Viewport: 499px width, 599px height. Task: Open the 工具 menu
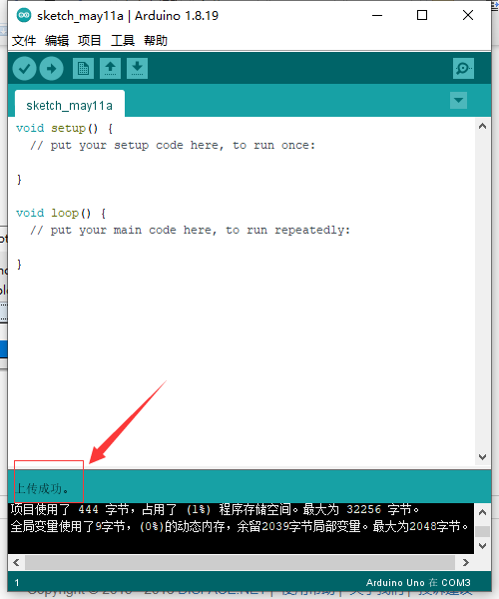(x=123, y=41)
